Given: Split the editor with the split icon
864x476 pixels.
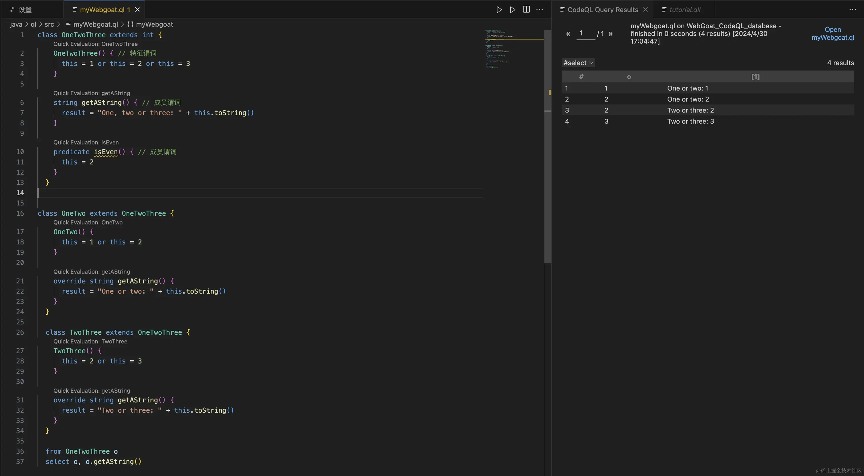Looking at the screenshot, I should pos(526,10).
